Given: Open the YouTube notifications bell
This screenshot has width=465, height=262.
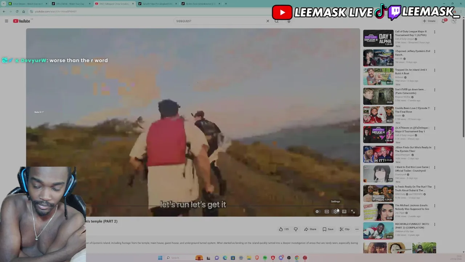Looking at the screenshot, I should [x=444, y=21].
